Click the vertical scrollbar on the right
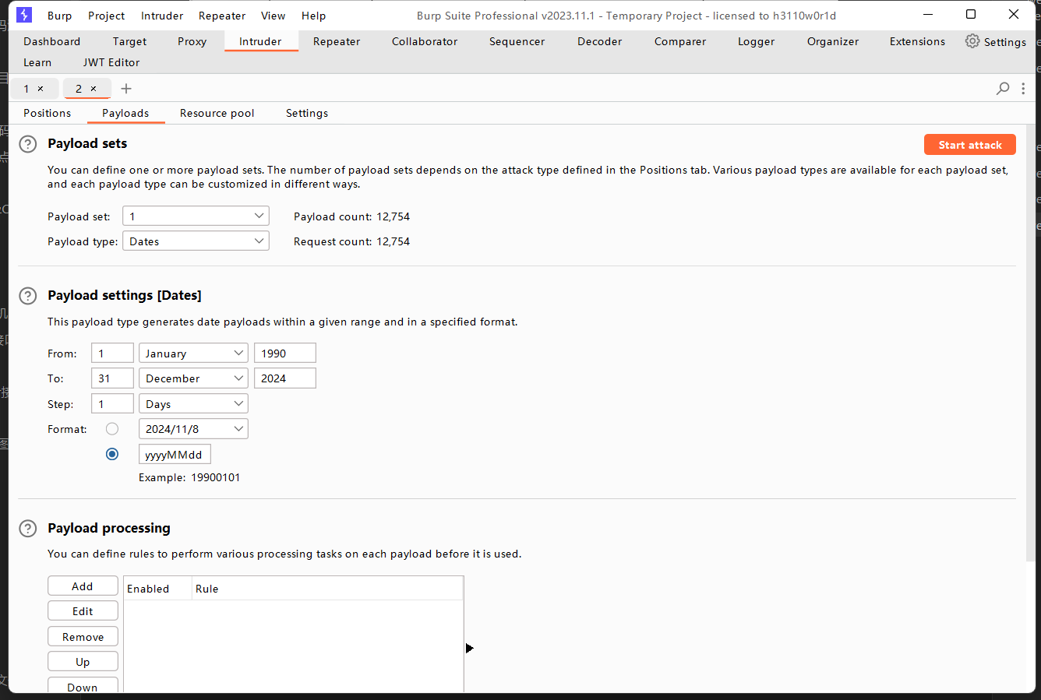Image resolution: width=1041 pixels, height=700 pixels. [1031, 343]
